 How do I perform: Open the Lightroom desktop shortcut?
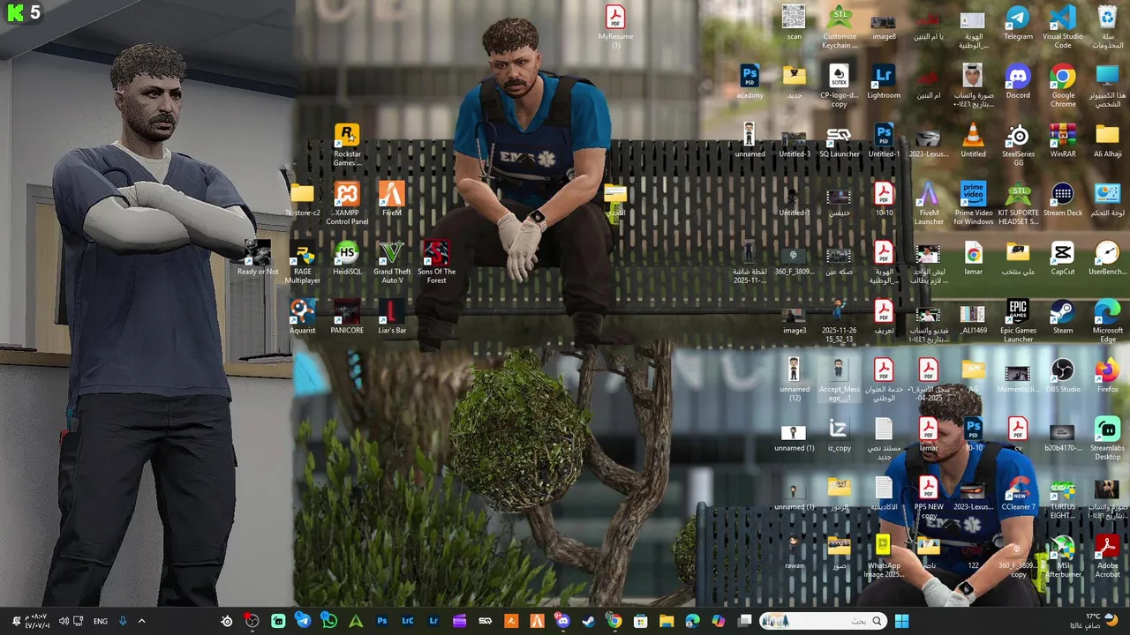tap(884, 82)
